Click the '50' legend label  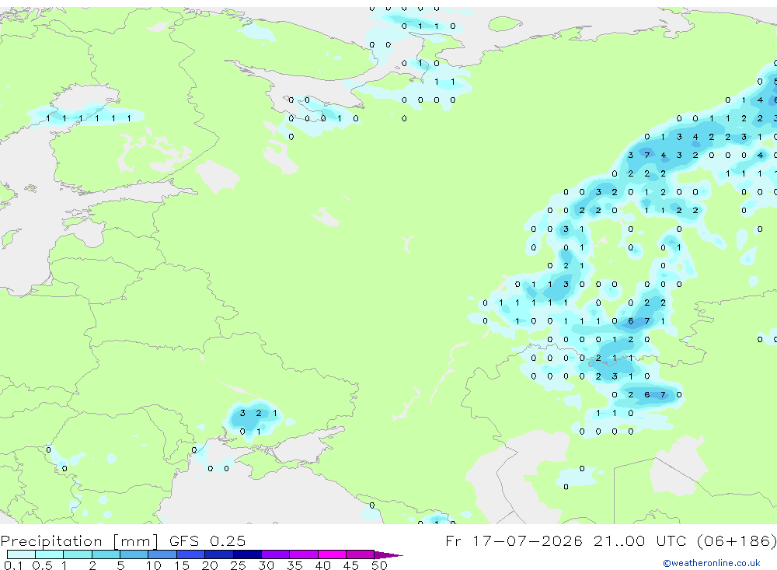coord(379,565)
